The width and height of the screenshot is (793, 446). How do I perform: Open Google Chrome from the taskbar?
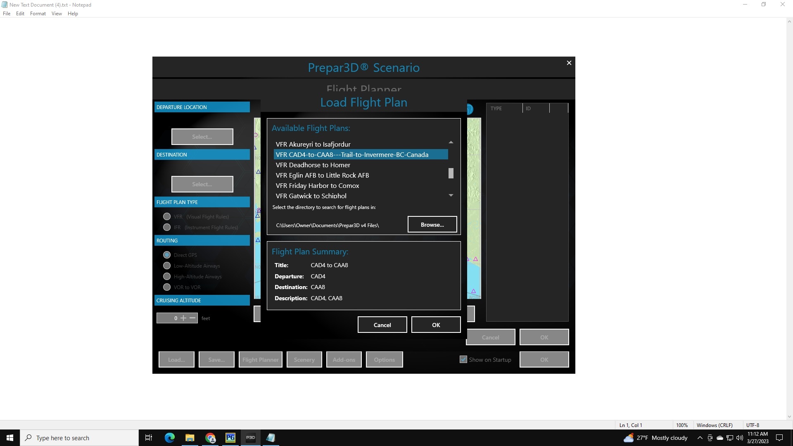coord(210,438)
